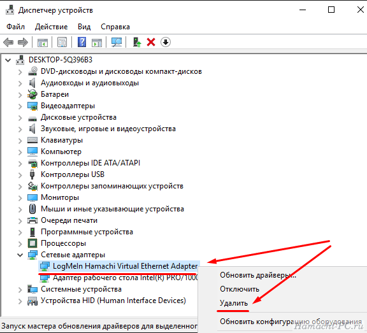
Task: Choose Обновить драйверы from context menu
Action: (x=258, y=275)
